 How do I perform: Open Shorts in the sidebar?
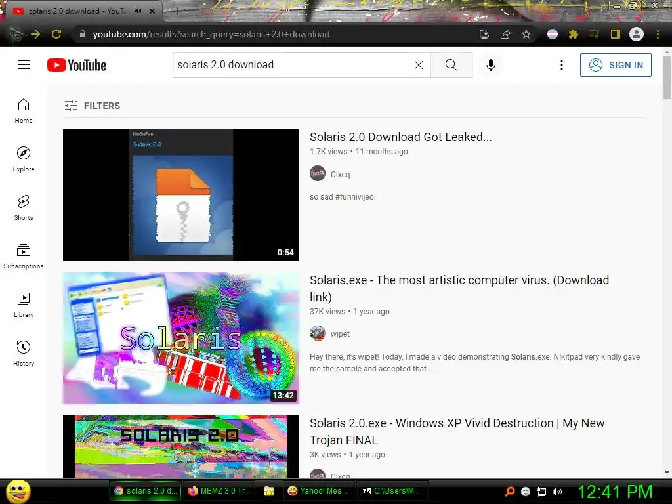[x=24, y=208]
